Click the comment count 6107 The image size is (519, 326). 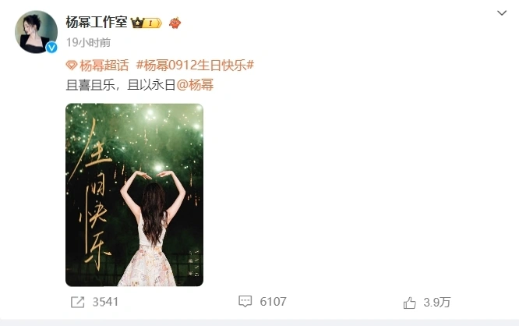tap(273, 302)
